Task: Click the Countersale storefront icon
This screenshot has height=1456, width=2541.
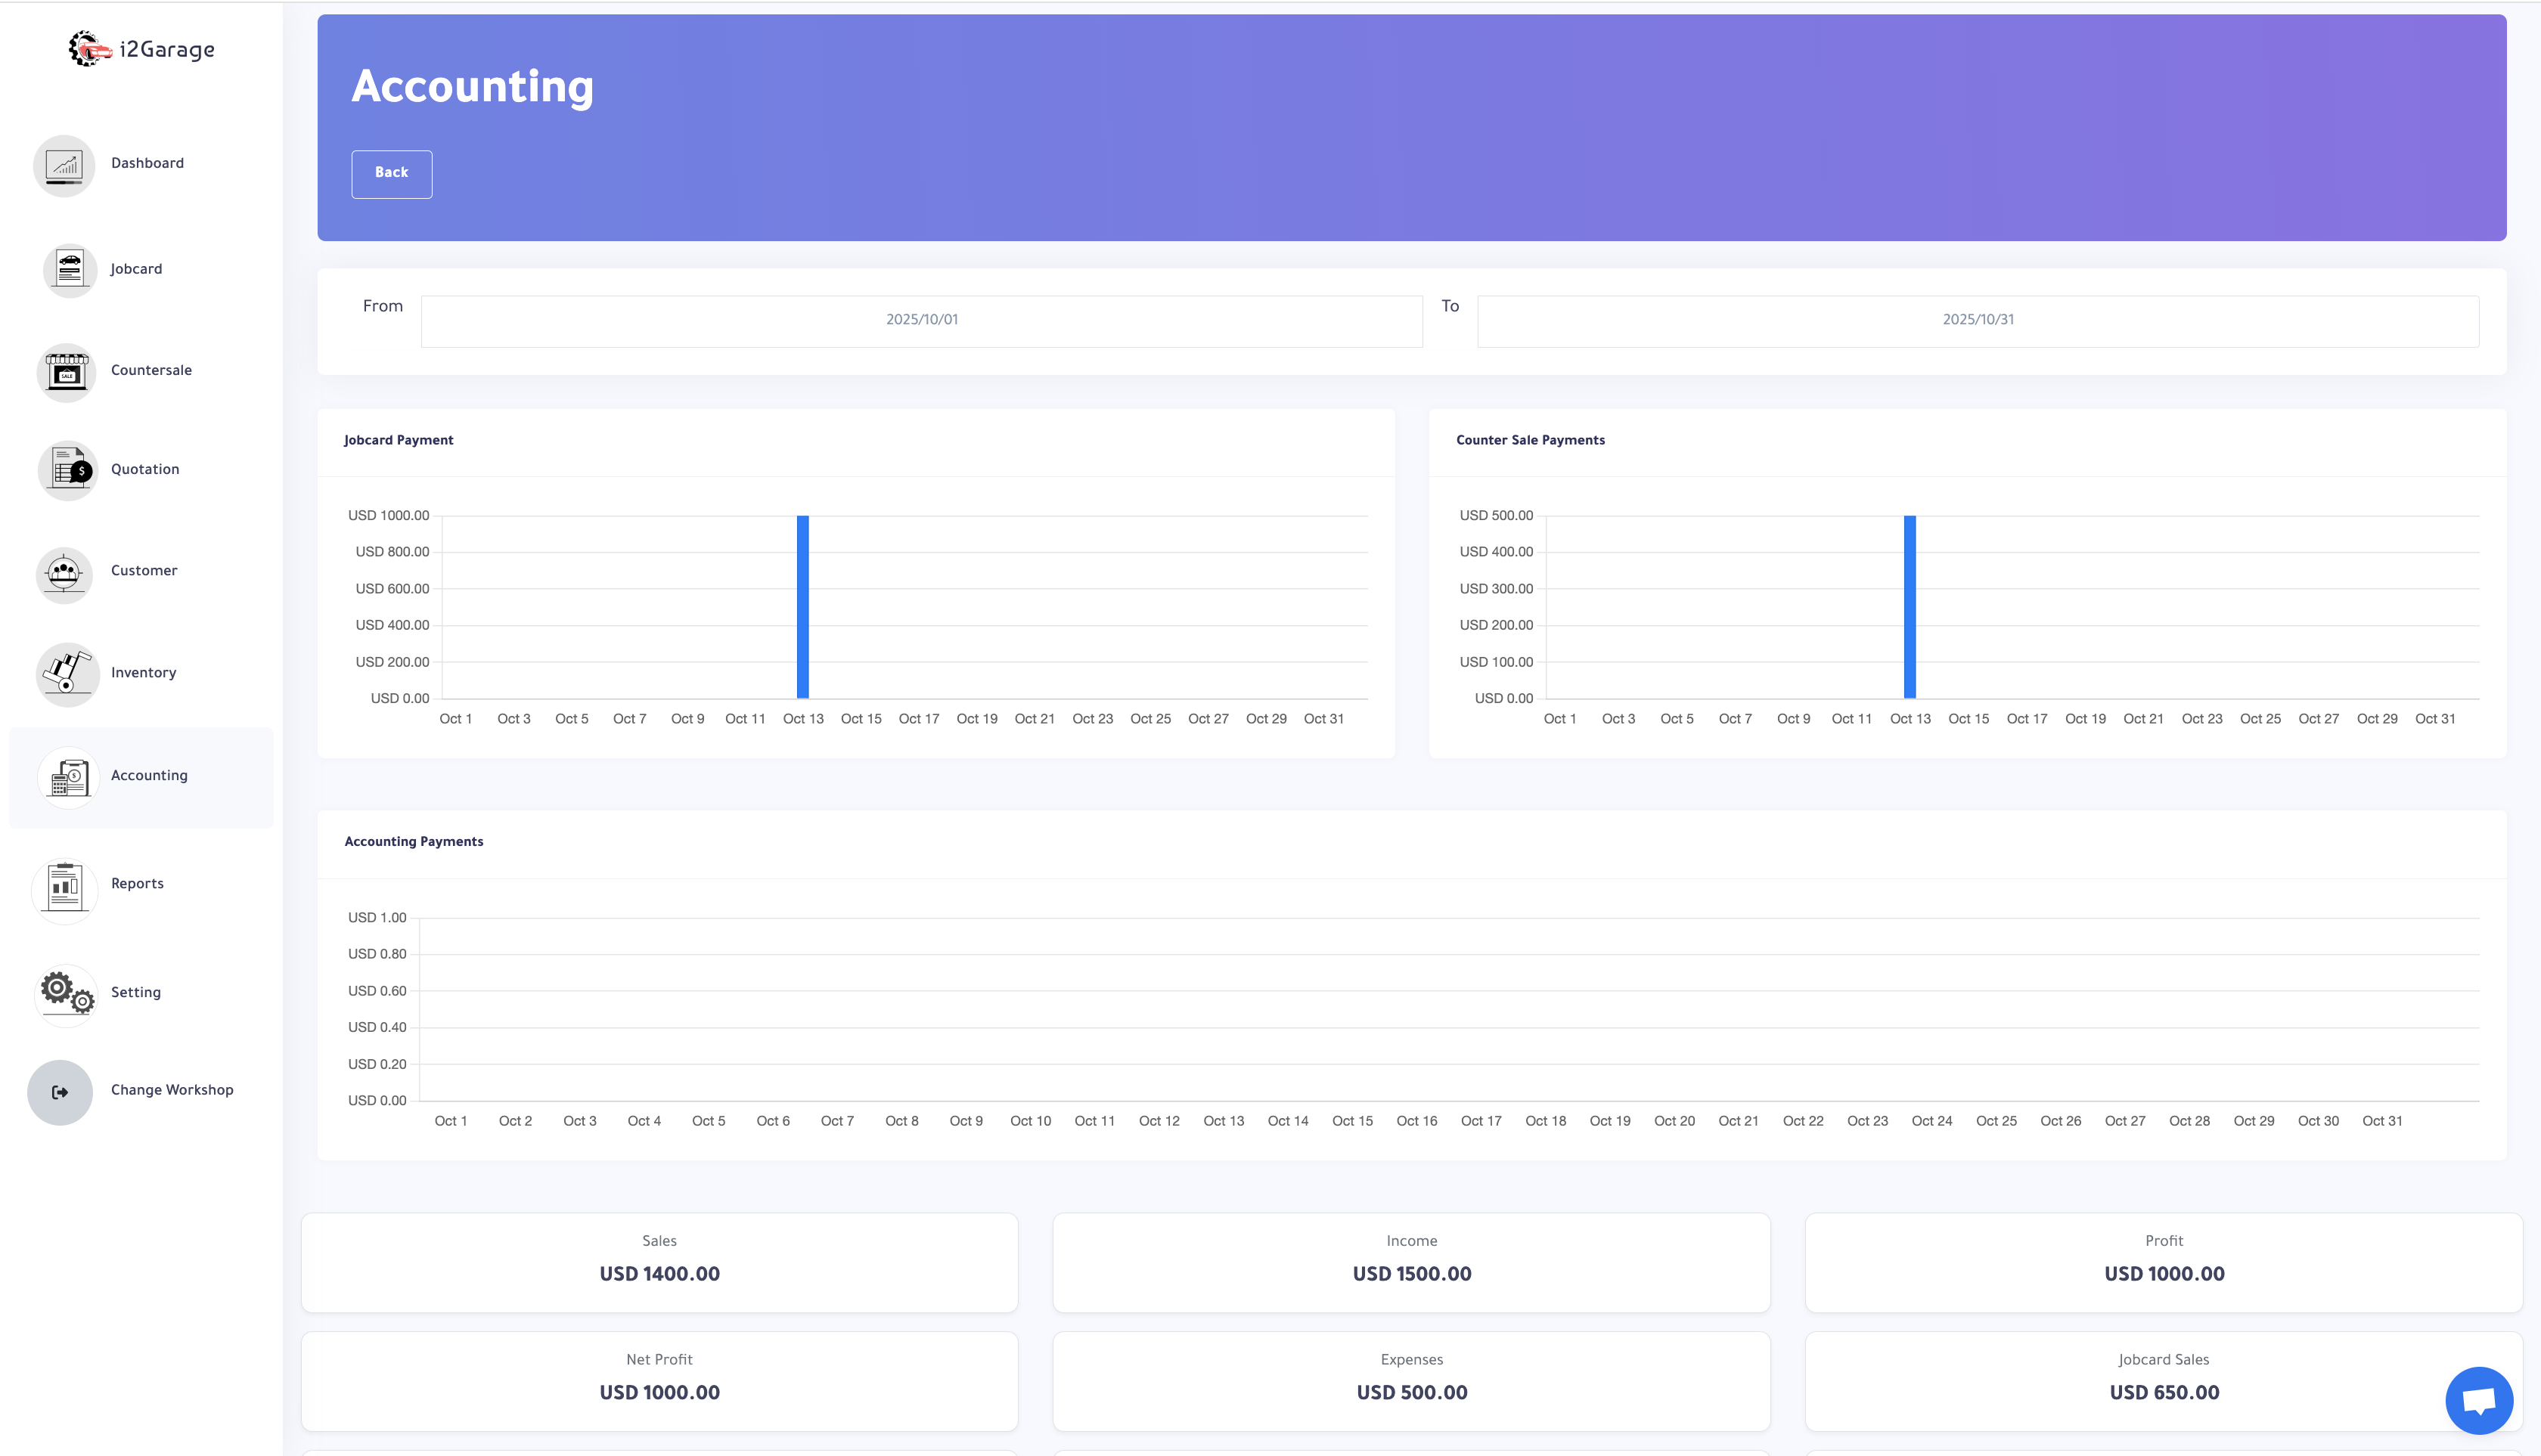Action: [x=65, y=372]
